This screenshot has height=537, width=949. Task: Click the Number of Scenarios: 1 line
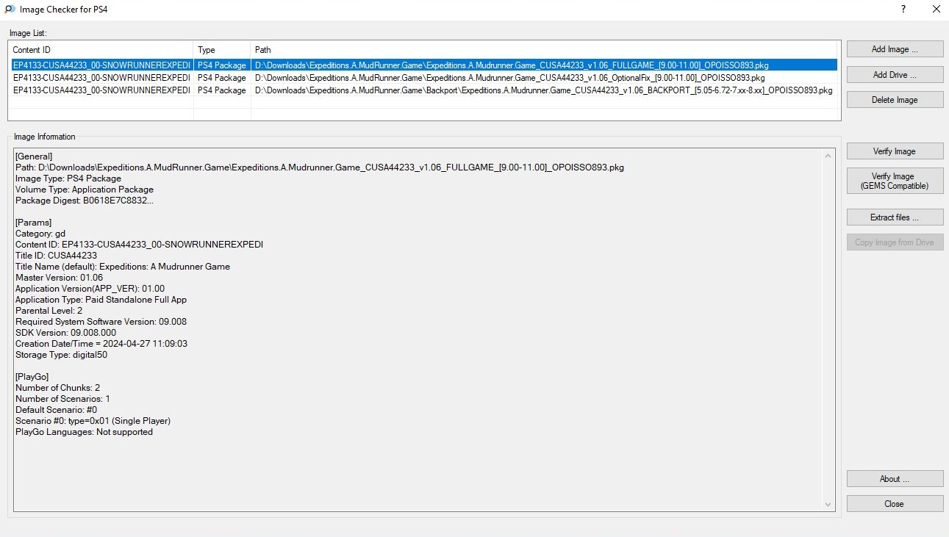tap(63, 399)
